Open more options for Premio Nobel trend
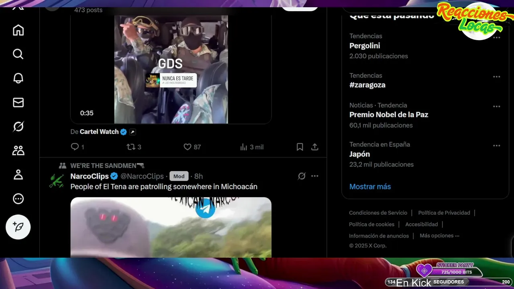The width and height of the screenshot is (514, 289). coord(497,106)
